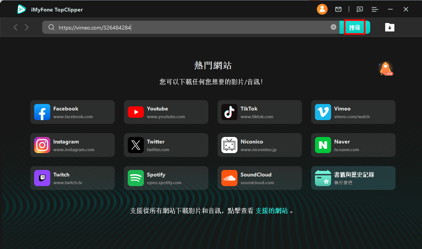Click the www.nicovideo.jp text
The width and height of the screenshot is (422, 249).
[258, 150]
